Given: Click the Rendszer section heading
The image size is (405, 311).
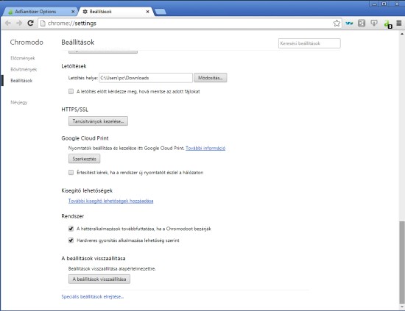Looking at the screenshot, I should point(73,216).
